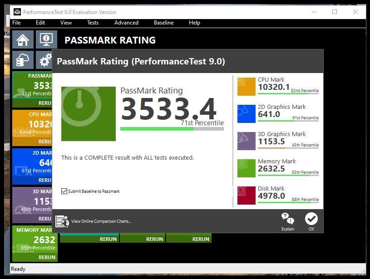Viewport: 370px width, 279px height.
Task: Click the Disk Mark percentile bar
Action: [x=288, y=203]
